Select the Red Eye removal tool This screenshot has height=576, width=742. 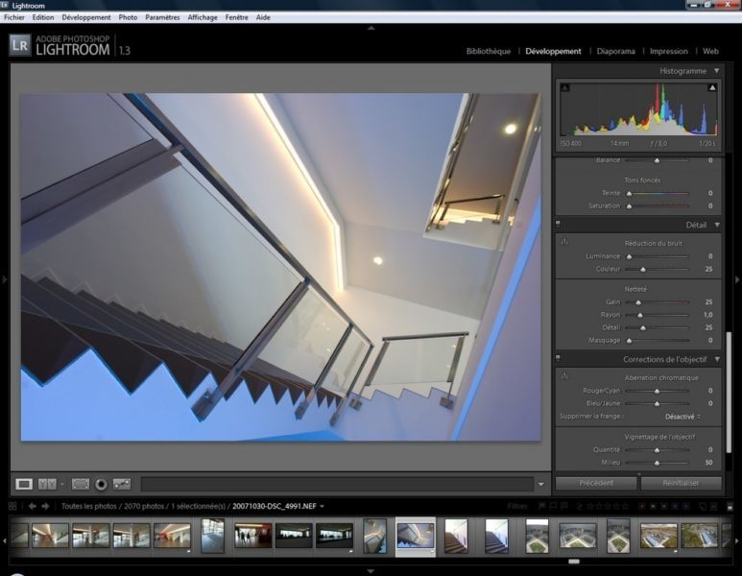coord(101,484)
